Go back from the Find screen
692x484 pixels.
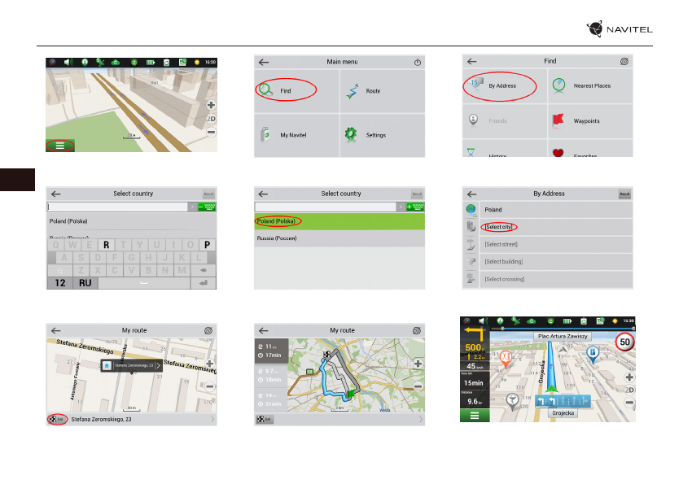471,61
